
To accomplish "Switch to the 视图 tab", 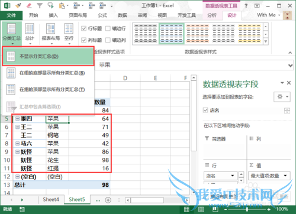I will click(162, 15).
